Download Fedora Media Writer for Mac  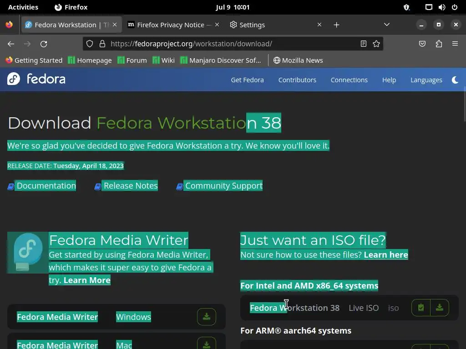pos(207,344)
